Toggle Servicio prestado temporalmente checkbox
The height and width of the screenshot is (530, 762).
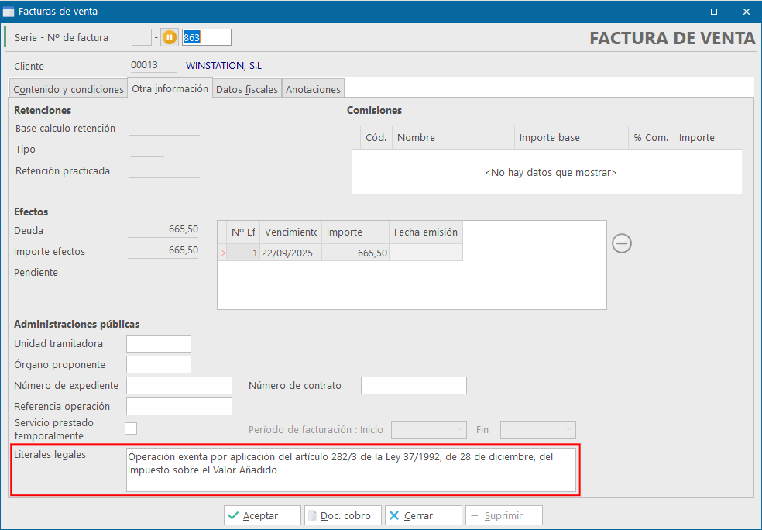click(x=132, y=428)
